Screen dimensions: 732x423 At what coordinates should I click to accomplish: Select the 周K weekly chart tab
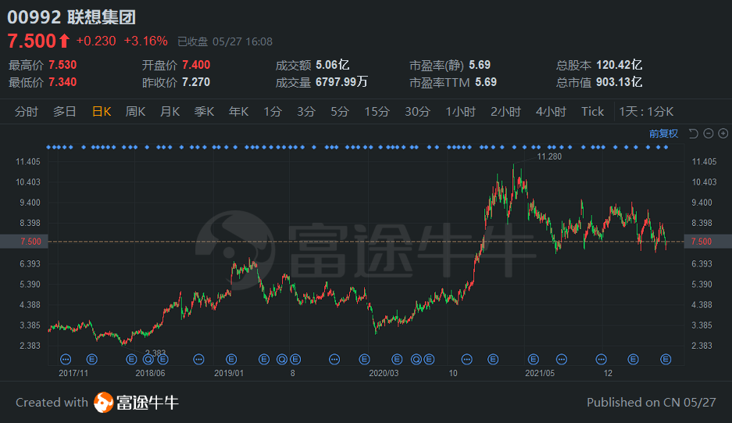[x=135, y=112]
